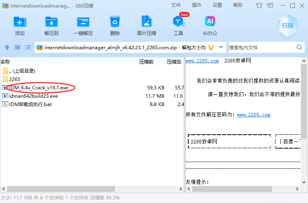Select the 2265 folder row
This screenshot has height=203, width=308.
(92, 79)
